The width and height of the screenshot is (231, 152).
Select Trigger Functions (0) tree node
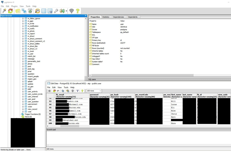(x=33, y=114)
